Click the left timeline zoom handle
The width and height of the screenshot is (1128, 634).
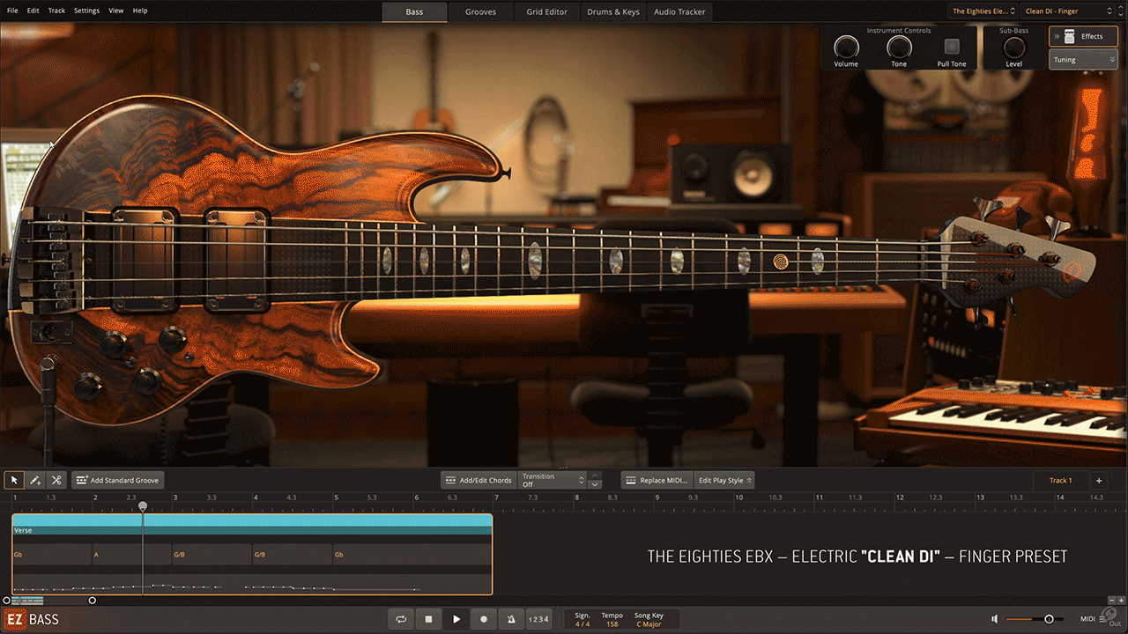[7, 601]
